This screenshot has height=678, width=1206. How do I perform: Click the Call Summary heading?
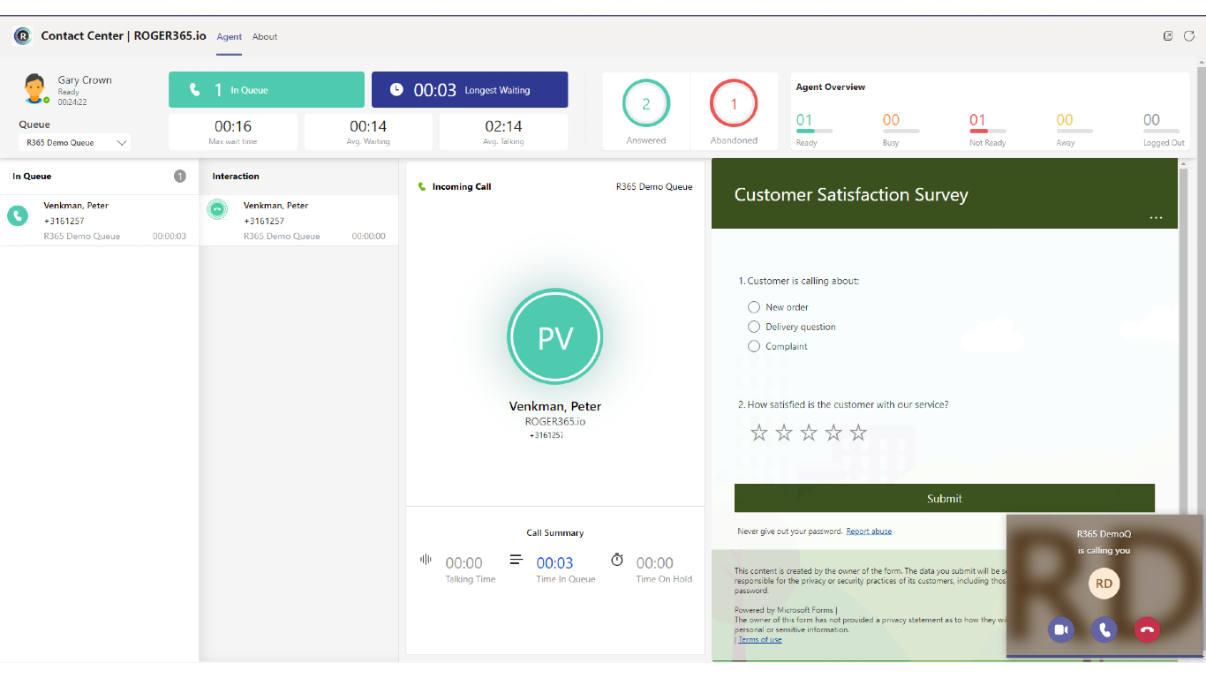pos(555,533)
